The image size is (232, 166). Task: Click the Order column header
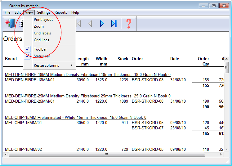[x=137, y=59]
